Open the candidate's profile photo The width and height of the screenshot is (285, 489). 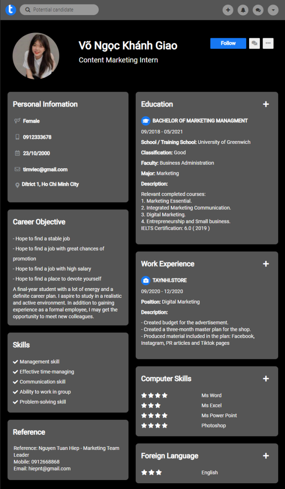36,56
